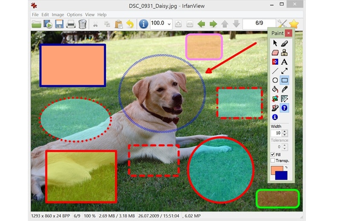Image resolution: width=341 pixels, height=221 pixels.
Task: Cut selection with scissors icon
Action: [95, 24]
